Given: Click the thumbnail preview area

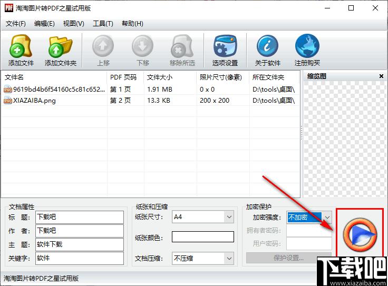Looking at the screenshot, I should 345,139.
